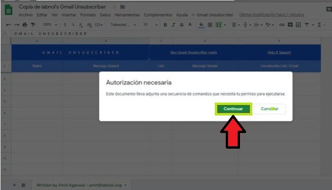This screenshot has height=190, width=332.
Task: Click the increase decimal places icon
Action: tap(89, 25)
